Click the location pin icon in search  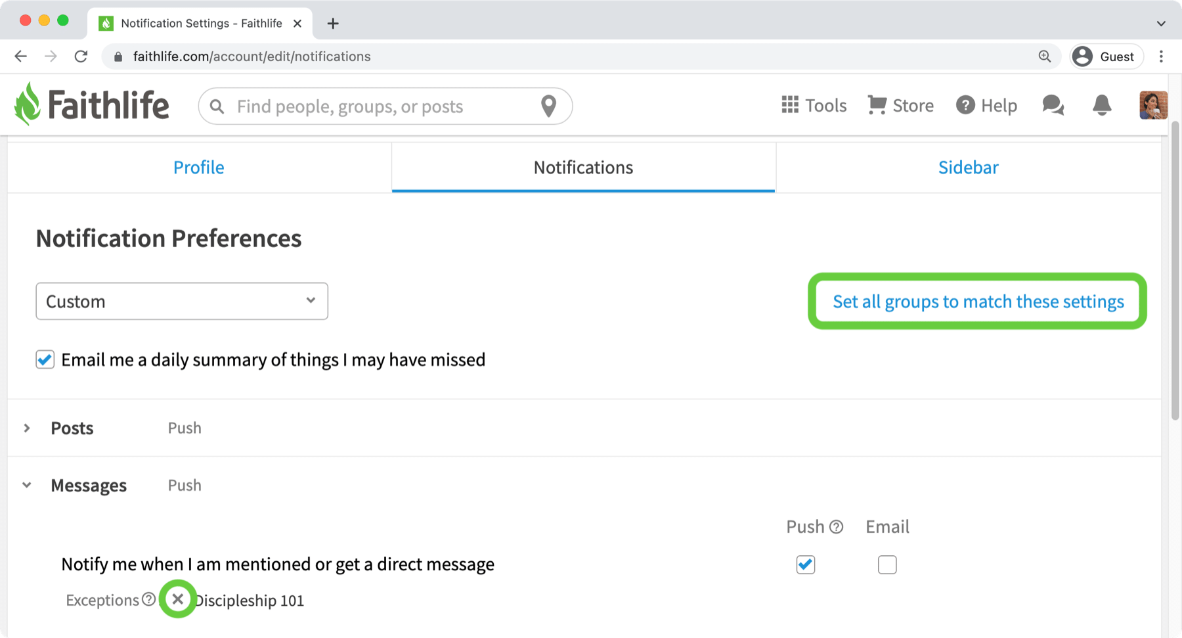pyautogui.click(x=548, y=106)
